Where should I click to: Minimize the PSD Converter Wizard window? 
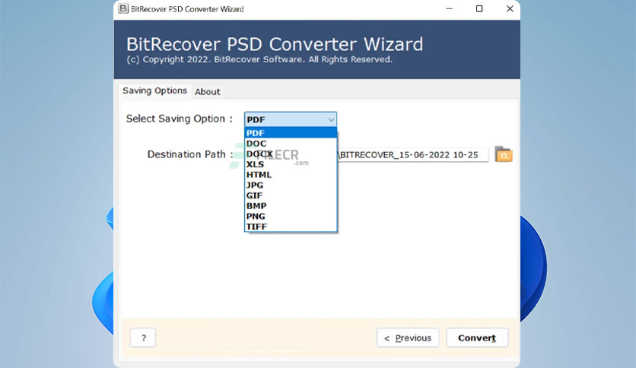click(449, 8)
